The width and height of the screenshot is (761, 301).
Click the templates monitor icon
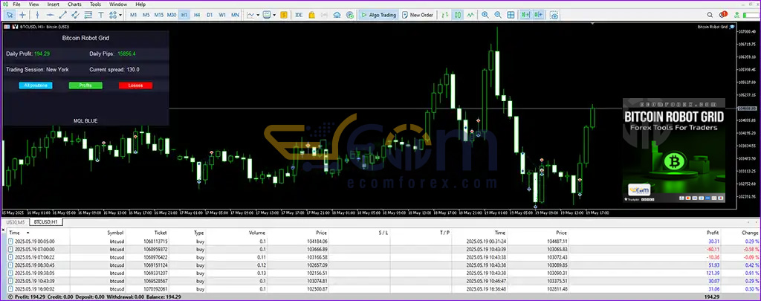(x=267, y=15)
